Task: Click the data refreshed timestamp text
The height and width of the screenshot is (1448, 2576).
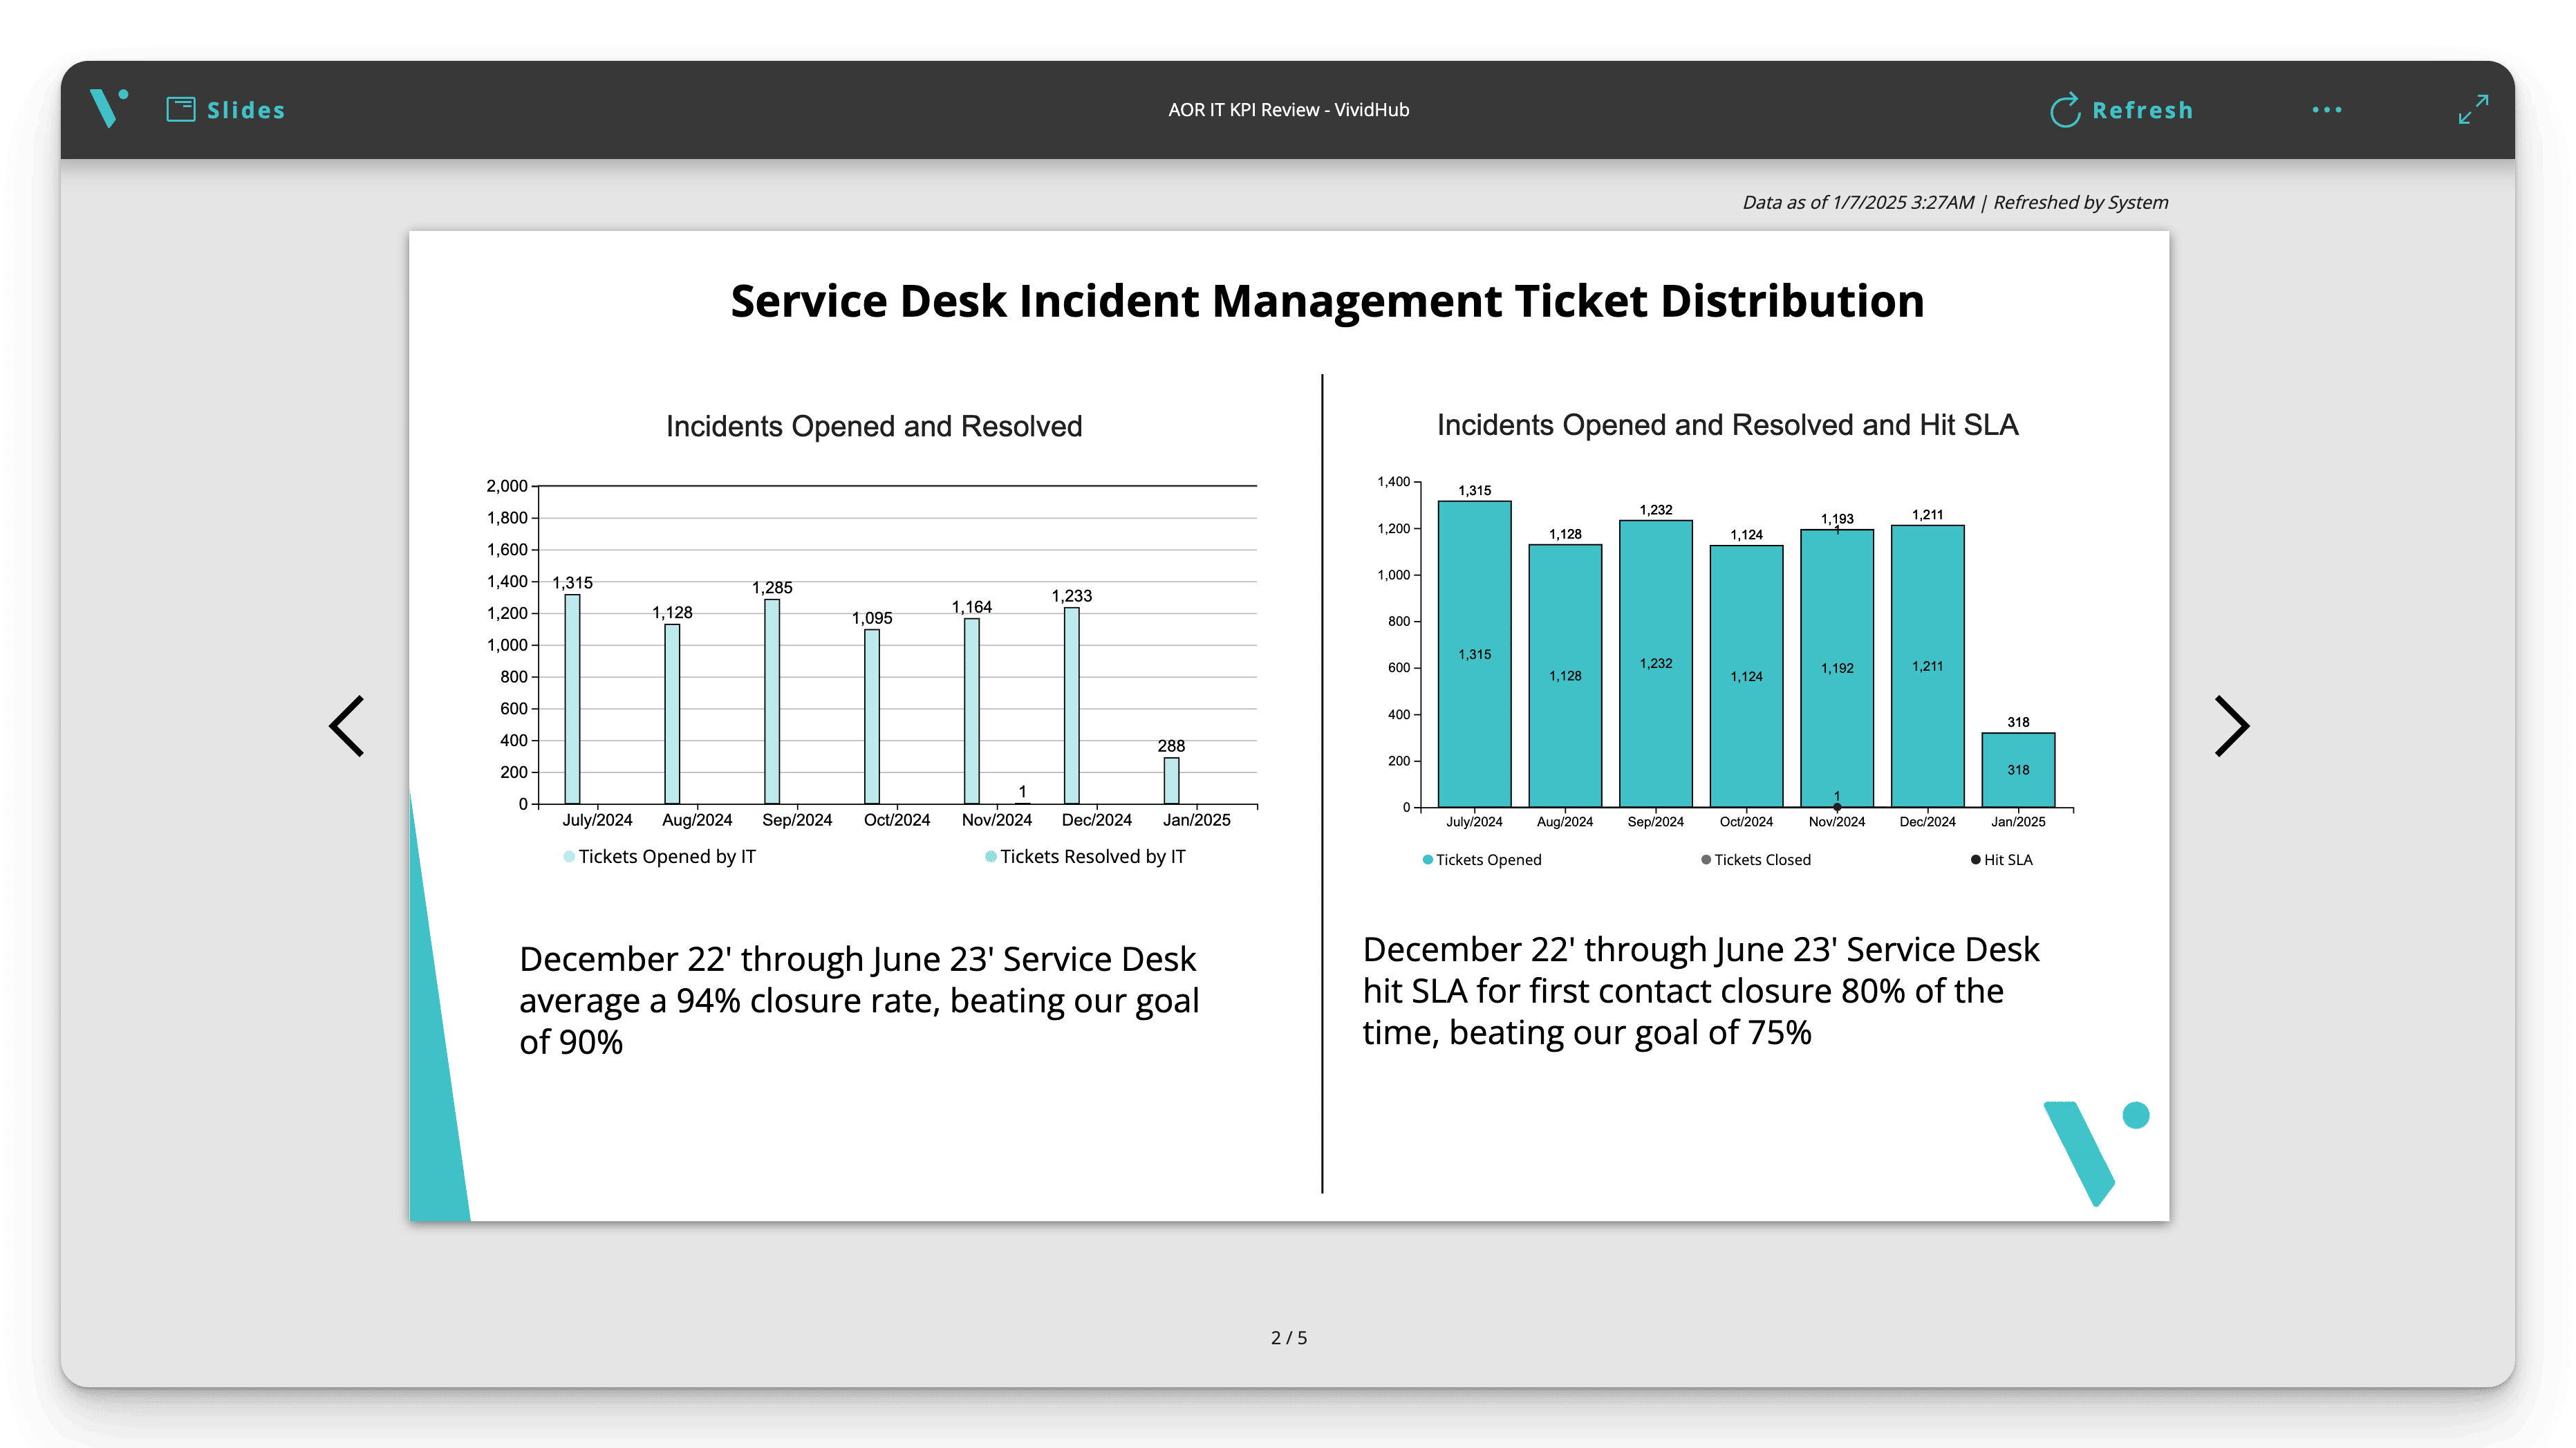Action: pyautogui.click(x=1955, y=203)
